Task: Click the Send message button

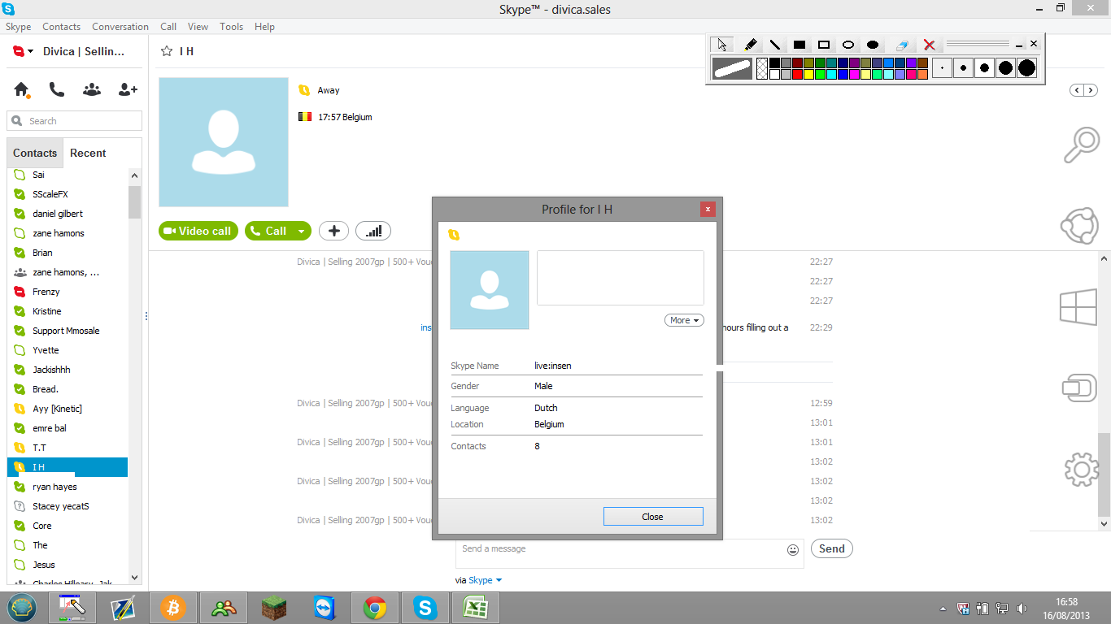Action: tap(831, 549)
